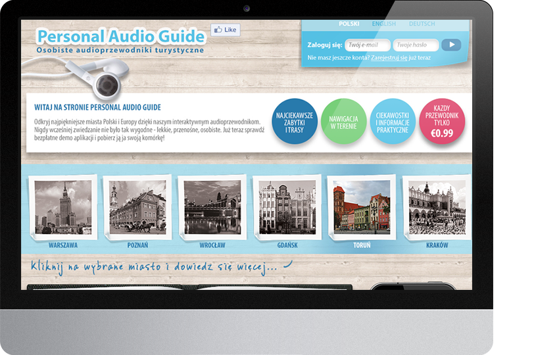Open the Wrocław city photo

(212, 208)
